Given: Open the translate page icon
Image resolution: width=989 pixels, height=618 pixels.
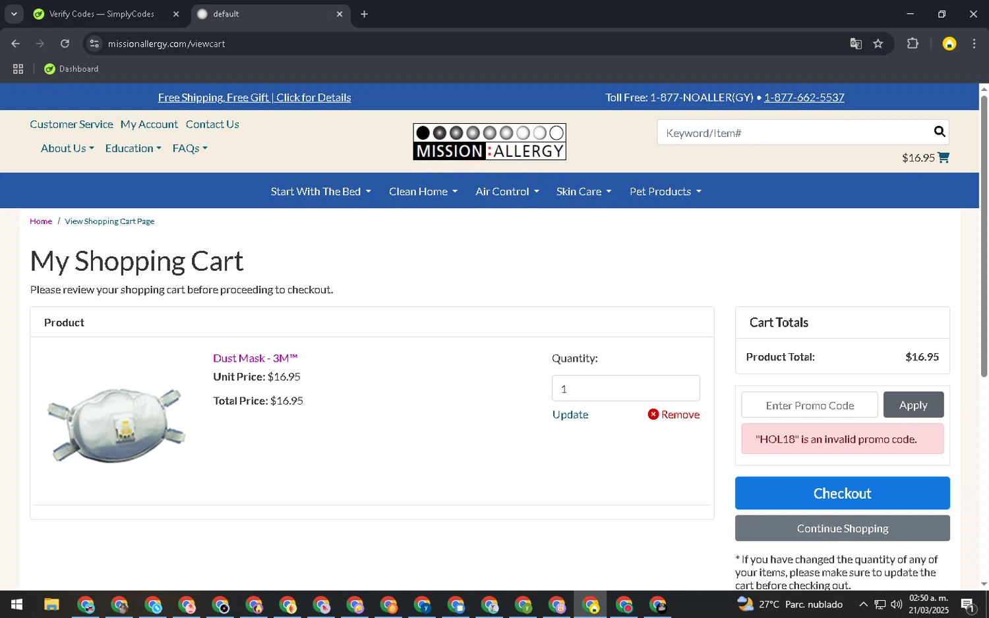Looking at the screenshot, I should pyautogui.click(x=856, y=43).
